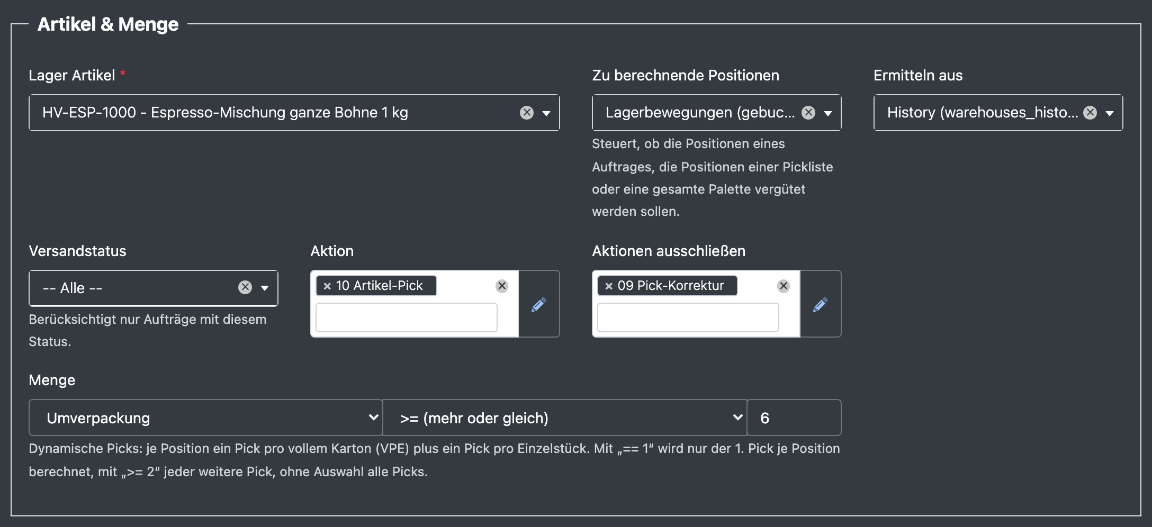
Task: Clear the Ermitteln aus selection
Action: point(1090,113)
